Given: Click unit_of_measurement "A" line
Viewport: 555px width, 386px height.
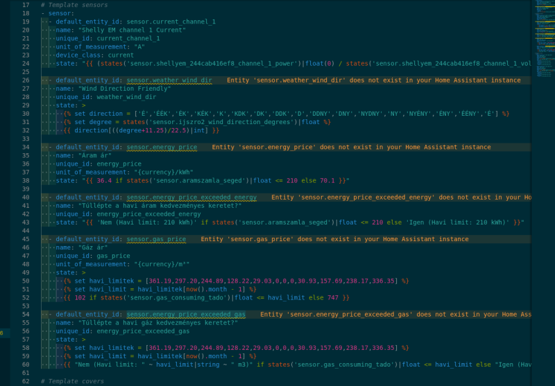Looking at the screenshot, I should tap(100, 46).
